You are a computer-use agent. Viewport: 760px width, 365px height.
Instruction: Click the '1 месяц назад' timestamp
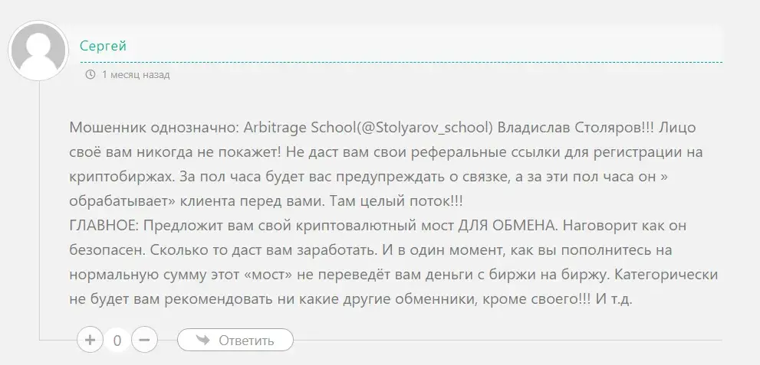coord(136,75)
